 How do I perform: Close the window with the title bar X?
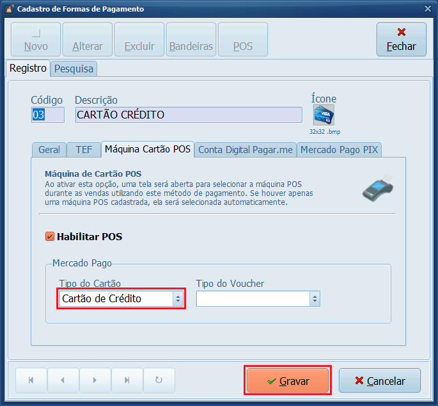coord(428,9)
